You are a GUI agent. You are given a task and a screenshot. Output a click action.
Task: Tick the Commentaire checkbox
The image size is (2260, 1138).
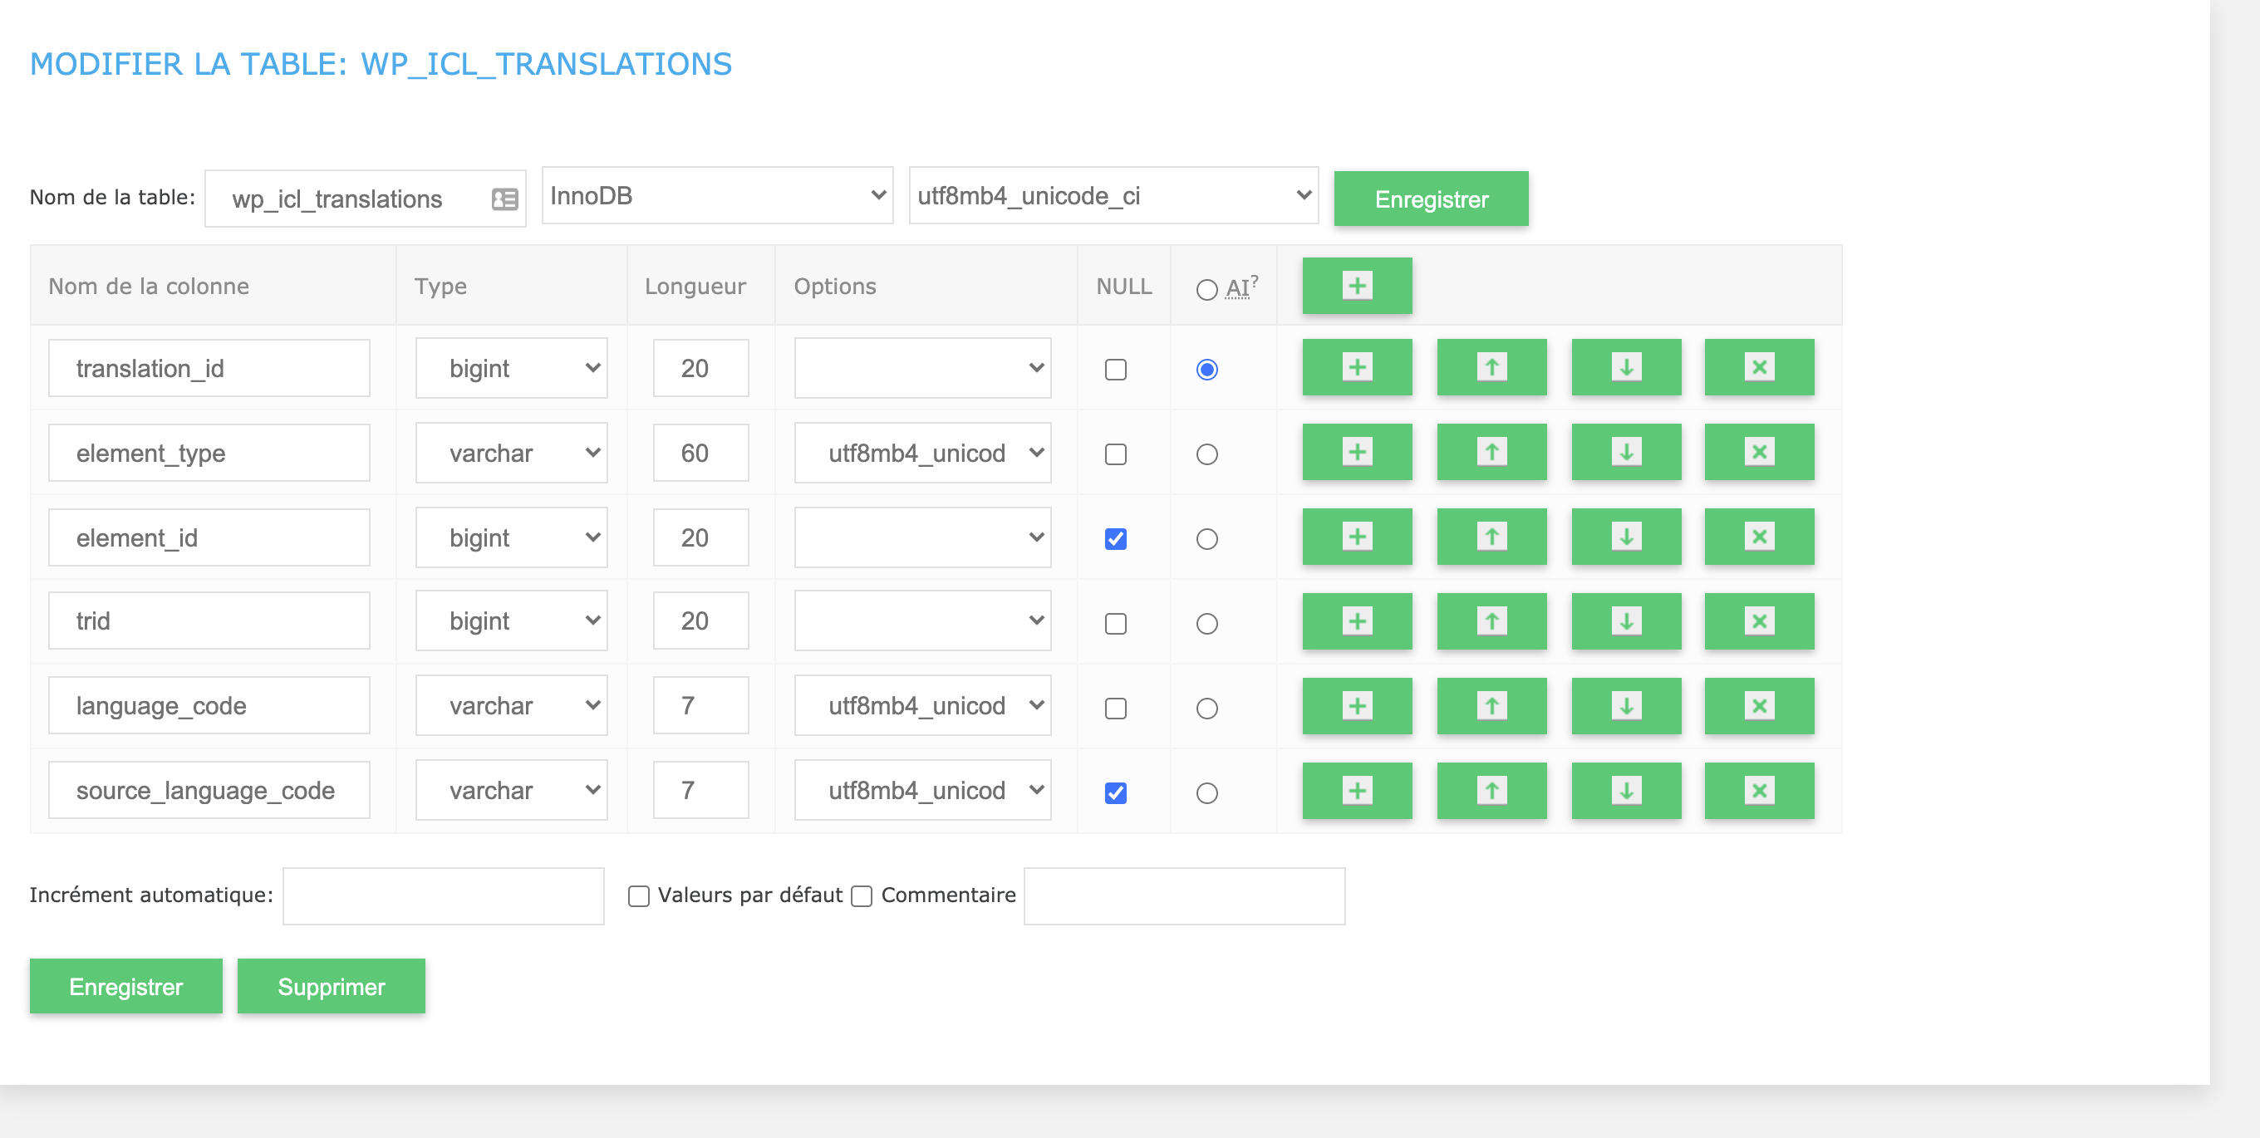click(x=862, y=895)
